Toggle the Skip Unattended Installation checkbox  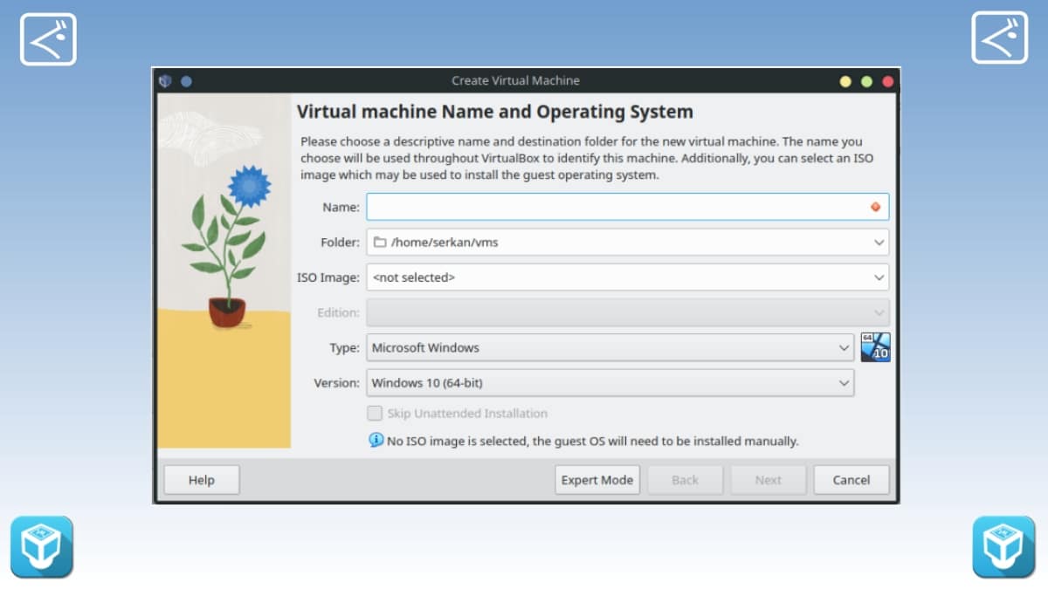[x=375, y=414]
